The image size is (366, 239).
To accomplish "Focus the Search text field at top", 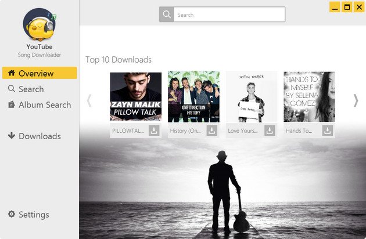I will [x=229, y=15].
